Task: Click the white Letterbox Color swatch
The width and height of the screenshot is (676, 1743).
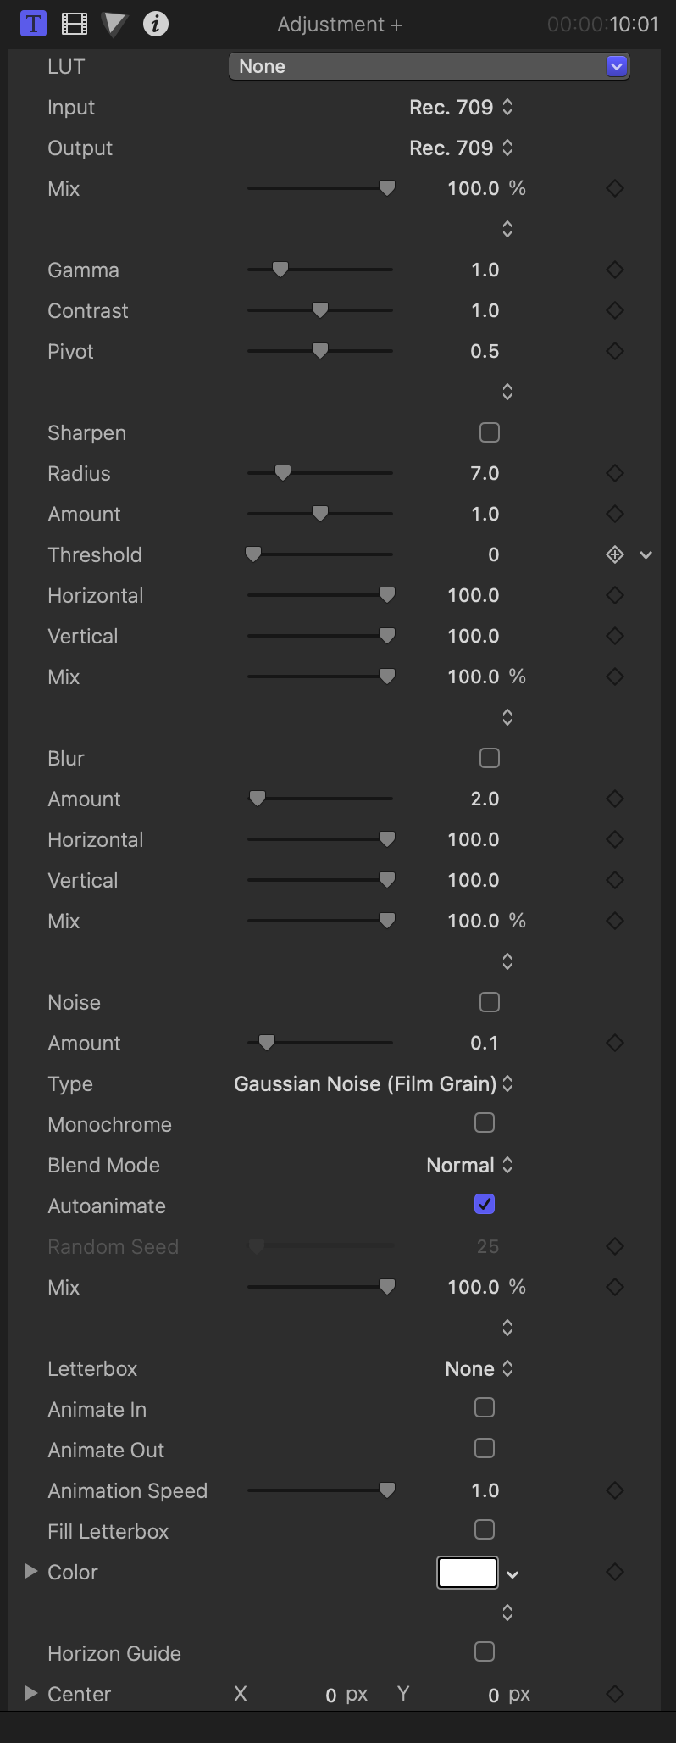Action: (467, 1572)
